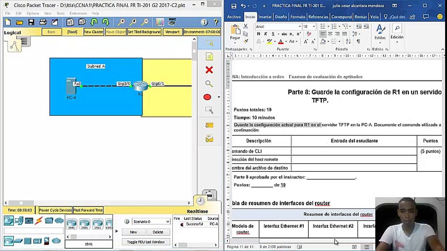
Task: Open Packet Tracer File menu
Action: pos(8,13)
